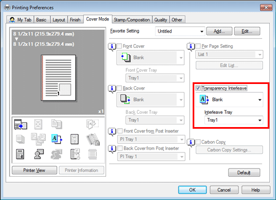Expand the Favorite Setting Untitled dropdown
Screen dimensions: 276x200
[180, 31]
